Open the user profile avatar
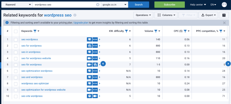The image size is (231, 104). pos(224,4)
